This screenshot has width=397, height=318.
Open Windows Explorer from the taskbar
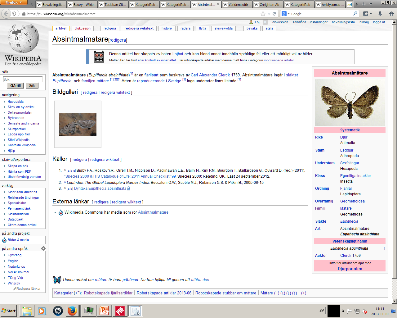tap(27, 311)
